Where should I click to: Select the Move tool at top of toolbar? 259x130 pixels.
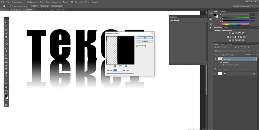[x=6, y=23]
